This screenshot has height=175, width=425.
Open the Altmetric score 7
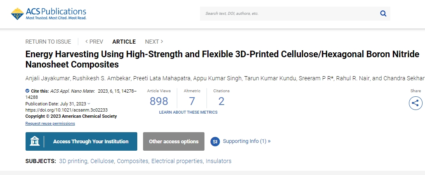pos(192,101)
